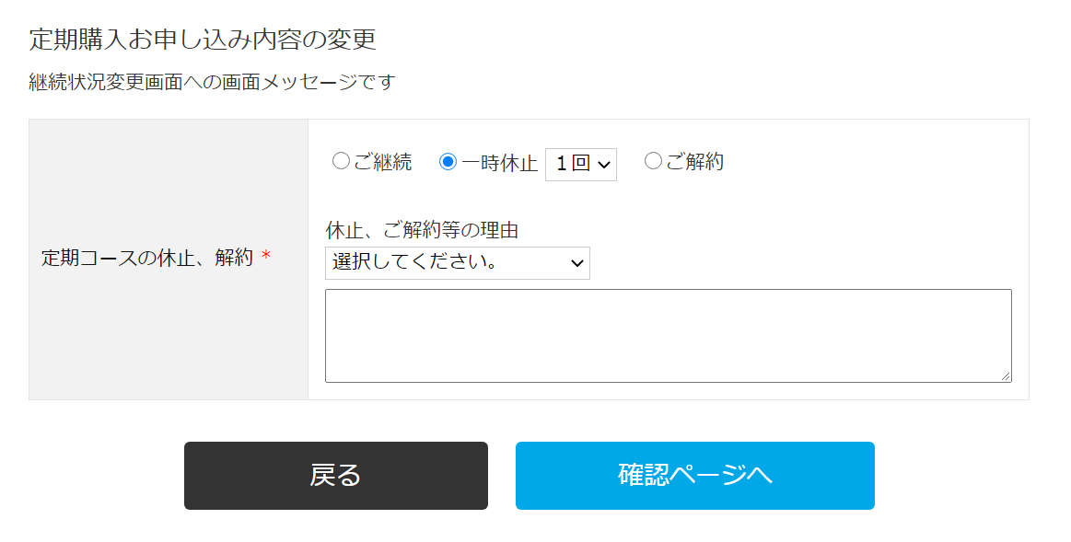Select the ご継続 radio button
This screenshot has width=1071, height=542.
pos(341,162)
